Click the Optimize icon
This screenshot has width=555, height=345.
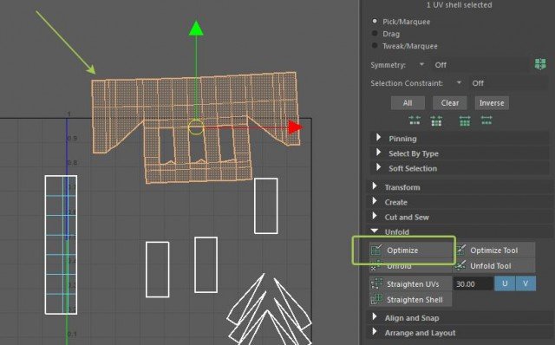click(376, 250)
